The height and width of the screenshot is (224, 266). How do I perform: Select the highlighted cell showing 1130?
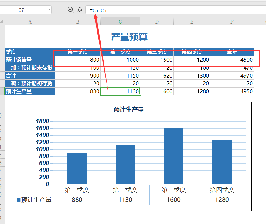click(x=120, y=91)
